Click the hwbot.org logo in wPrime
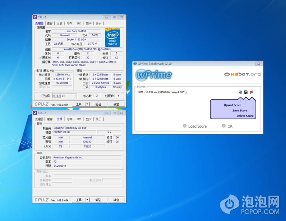The image size is (286, 221). (x=242, y=74)
